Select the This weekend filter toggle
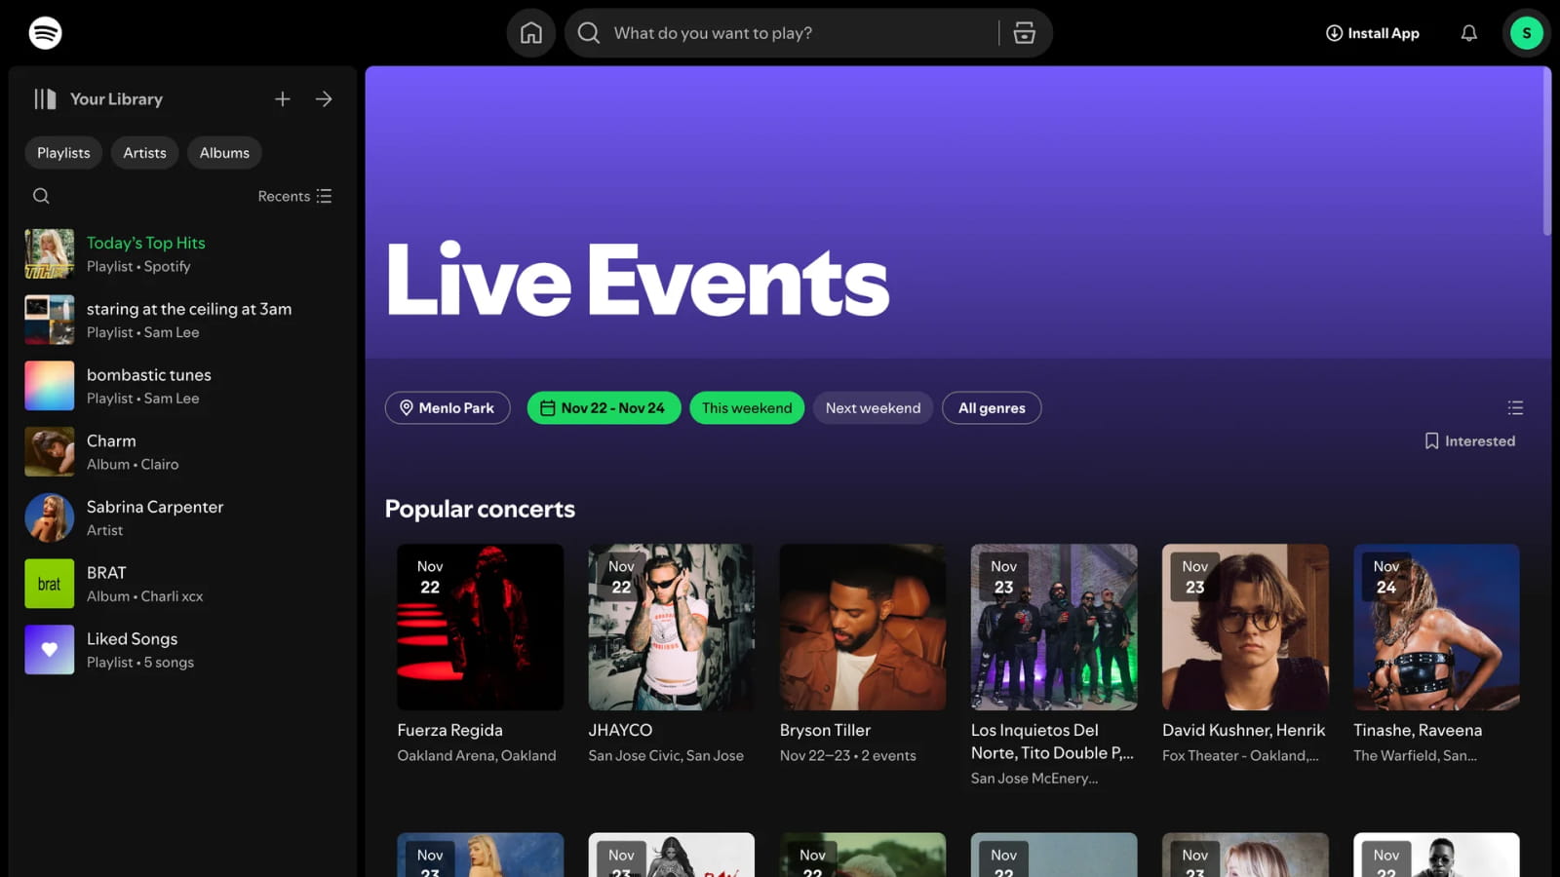The image size is (1560, 877). (746, 407)
